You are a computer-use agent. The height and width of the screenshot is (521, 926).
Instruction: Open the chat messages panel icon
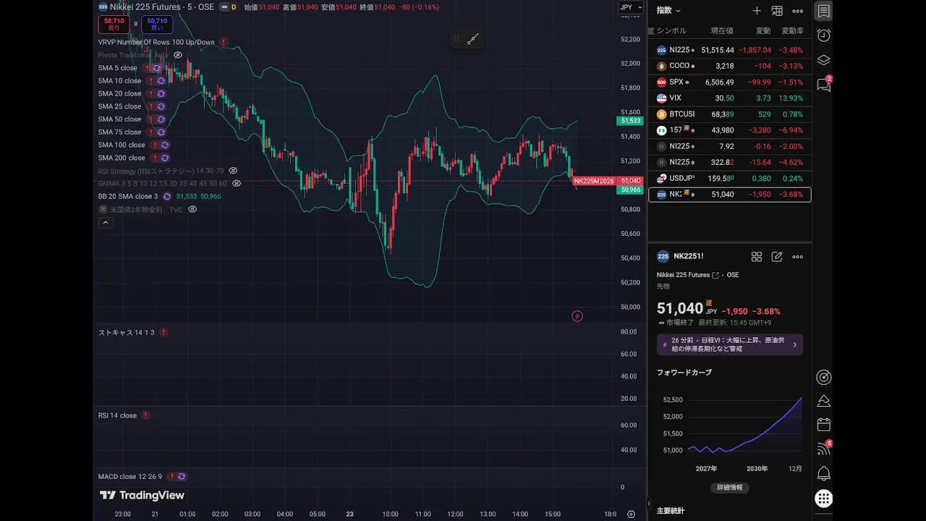point(823,85)
